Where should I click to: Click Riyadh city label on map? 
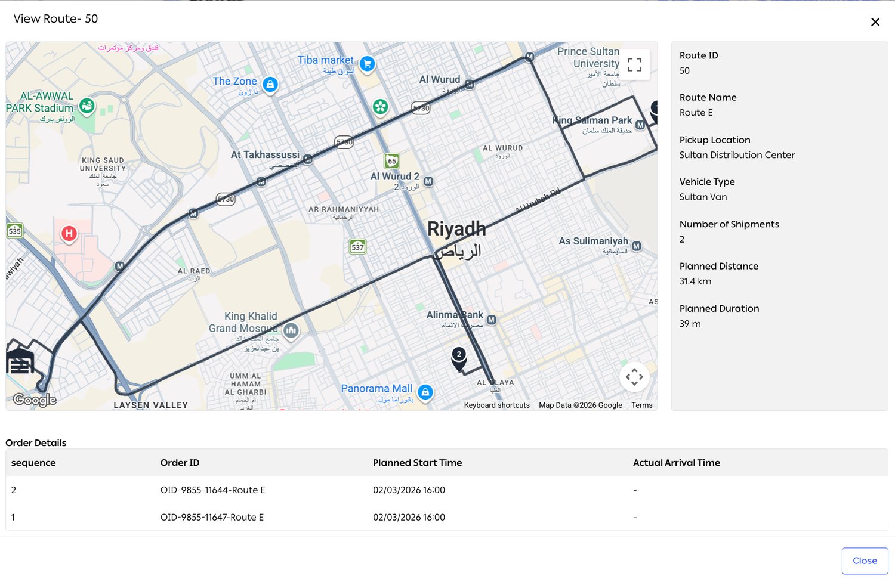(456, 229)
